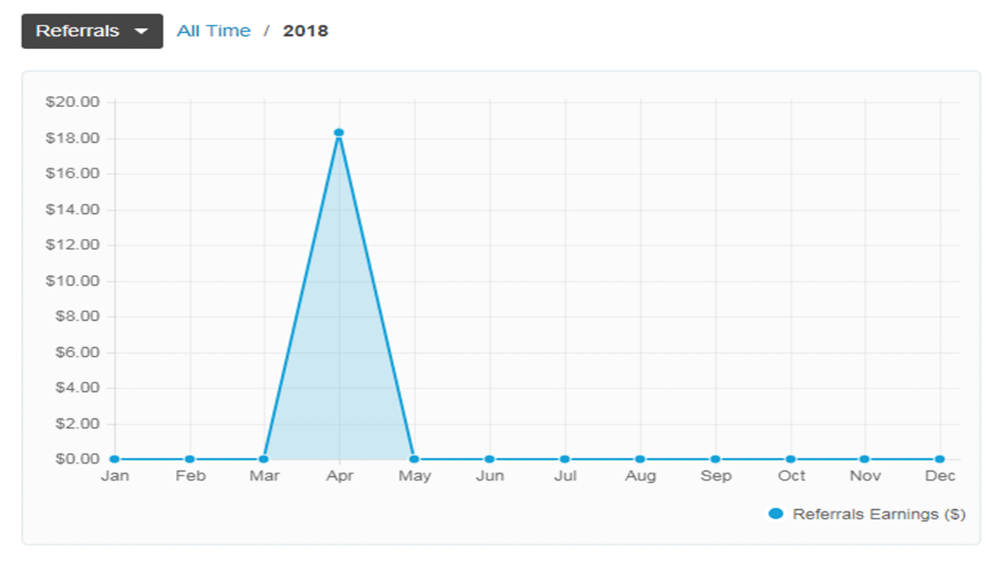Select the Mar data point on the chart
Screen dimensions: 1006x567
pyautogui.click(x=264, y=459)
